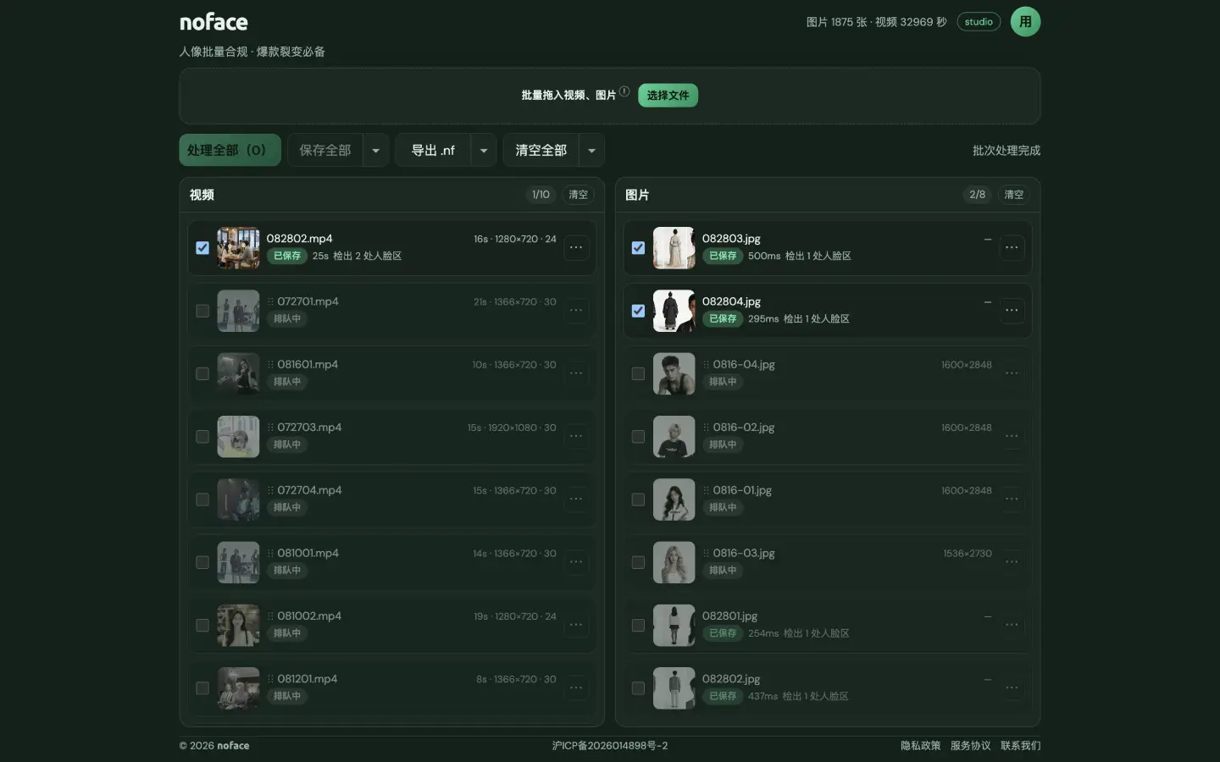
Task: Click the 处理全部 (0) button
Action: (230, 150)
